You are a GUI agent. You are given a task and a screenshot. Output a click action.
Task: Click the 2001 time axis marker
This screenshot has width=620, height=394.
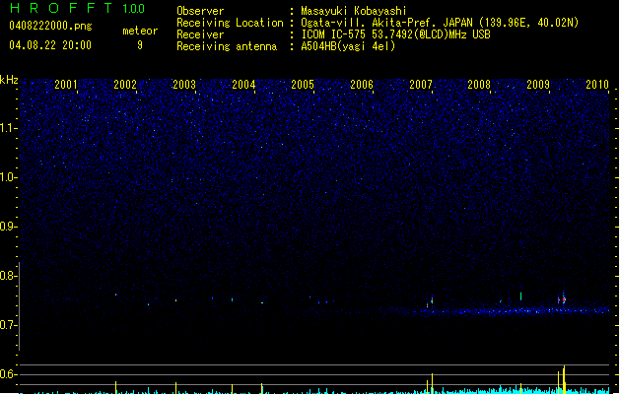[x=66, y=84]
